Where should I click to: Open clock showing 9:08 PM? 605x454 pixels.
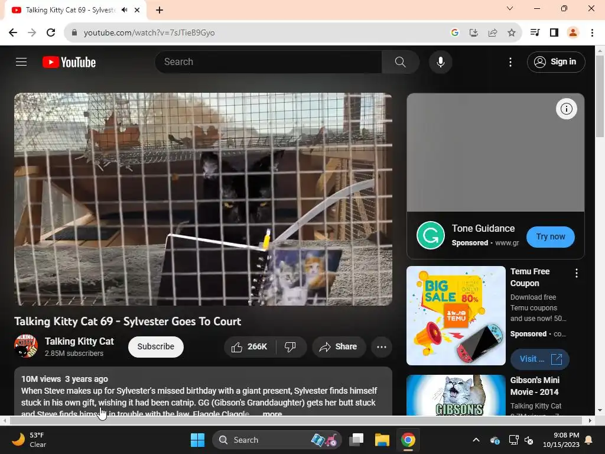561,440
